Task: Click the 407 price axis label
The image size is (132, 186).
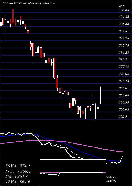Action: pos(122,7)
